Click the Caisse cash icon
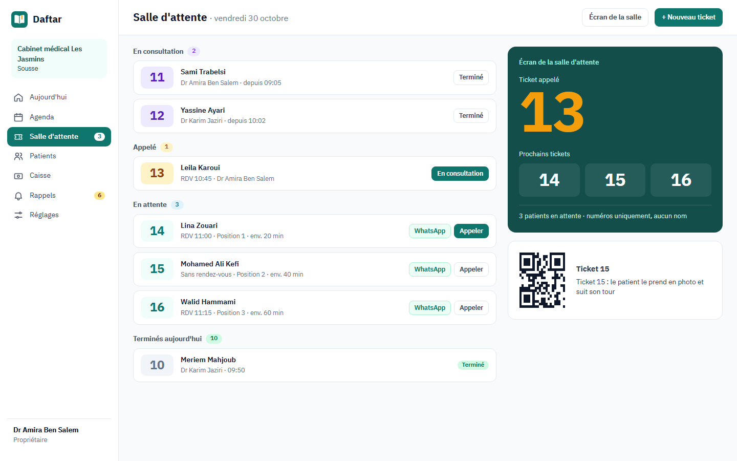Screen dimensions: 737x461 tap(18, 176)
